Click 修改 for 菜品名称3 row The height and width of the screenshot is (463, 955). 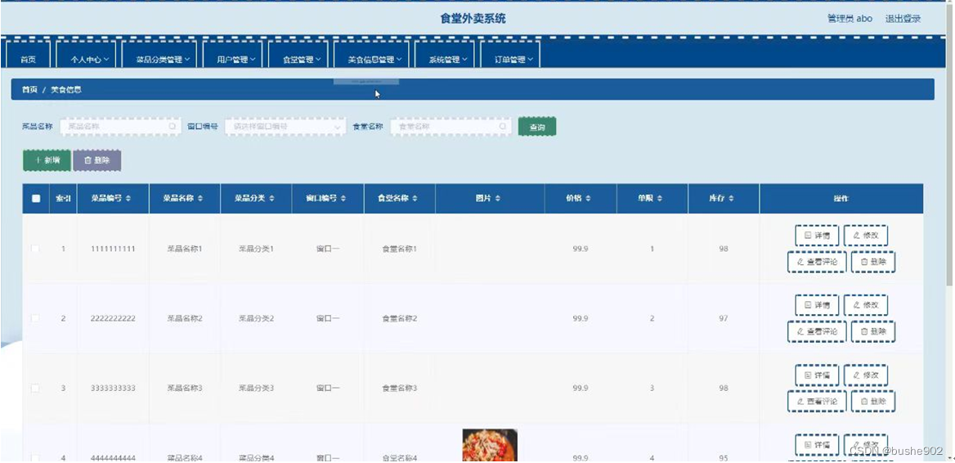[865, 375]
